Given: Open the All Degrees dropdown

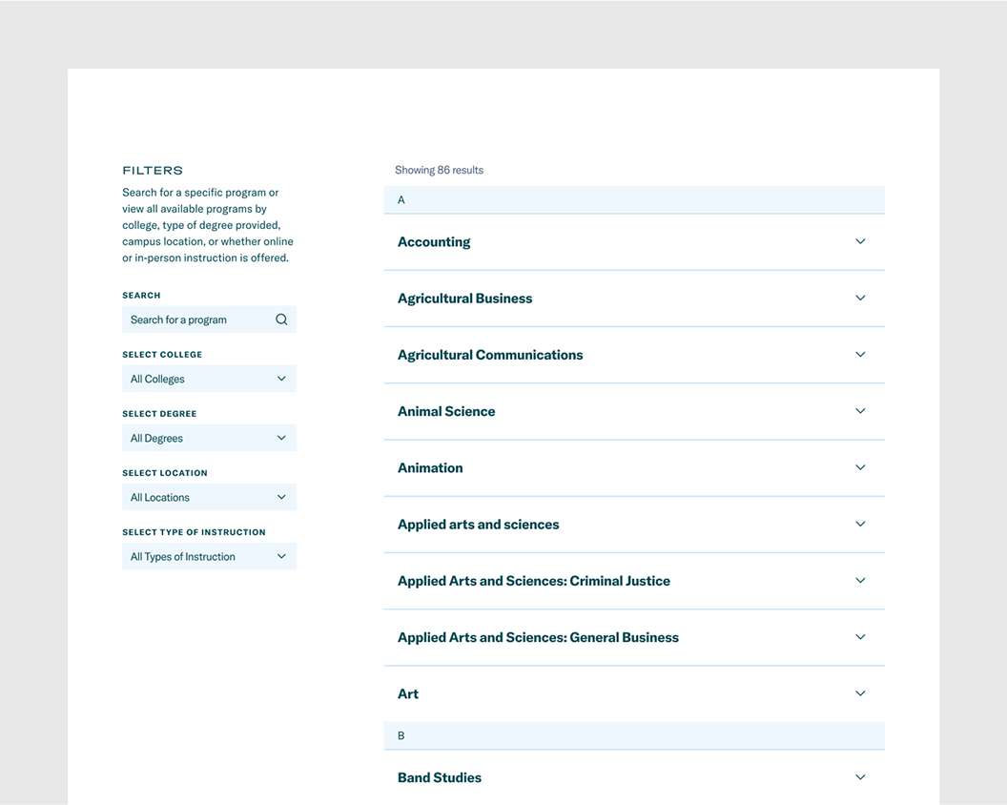Looking at the screenshot, I should [x=209, y=438].
